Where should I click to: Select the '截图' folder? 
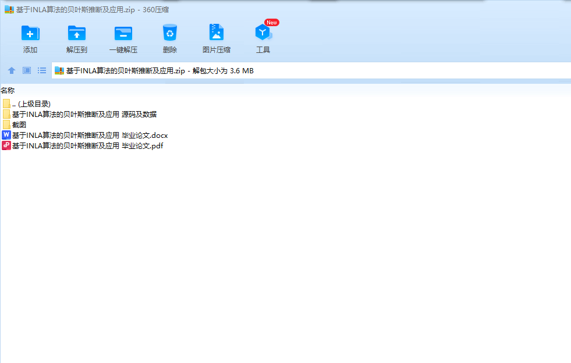pyautogui.click(x=15, y=125)
